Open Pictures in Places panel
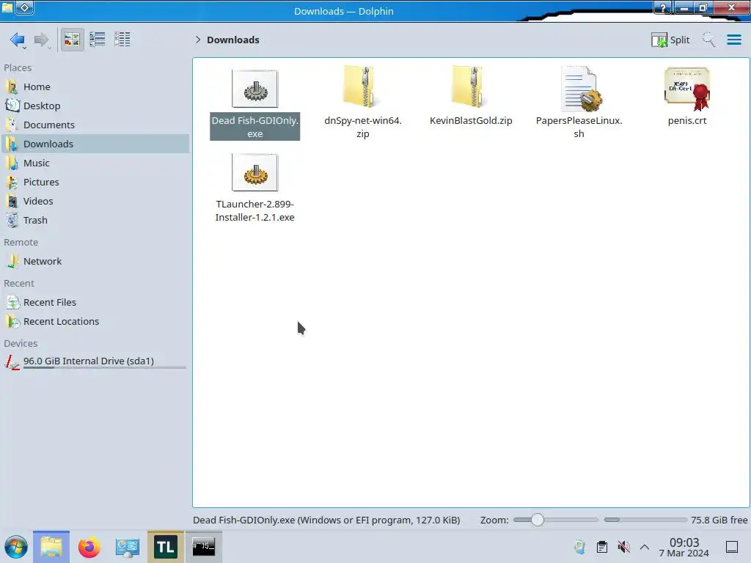 coord(95,183)
